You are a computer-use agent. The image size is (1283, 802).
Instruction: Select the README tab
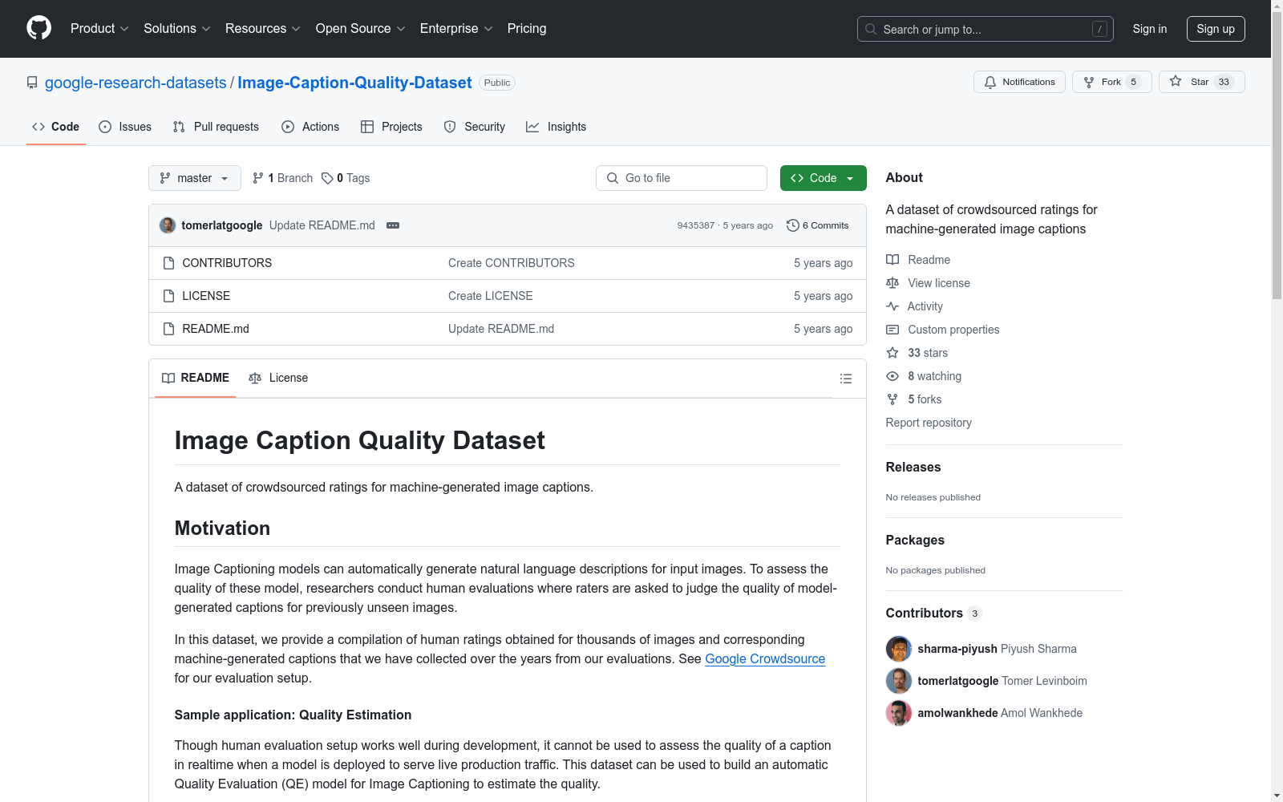tap(196, 378)
